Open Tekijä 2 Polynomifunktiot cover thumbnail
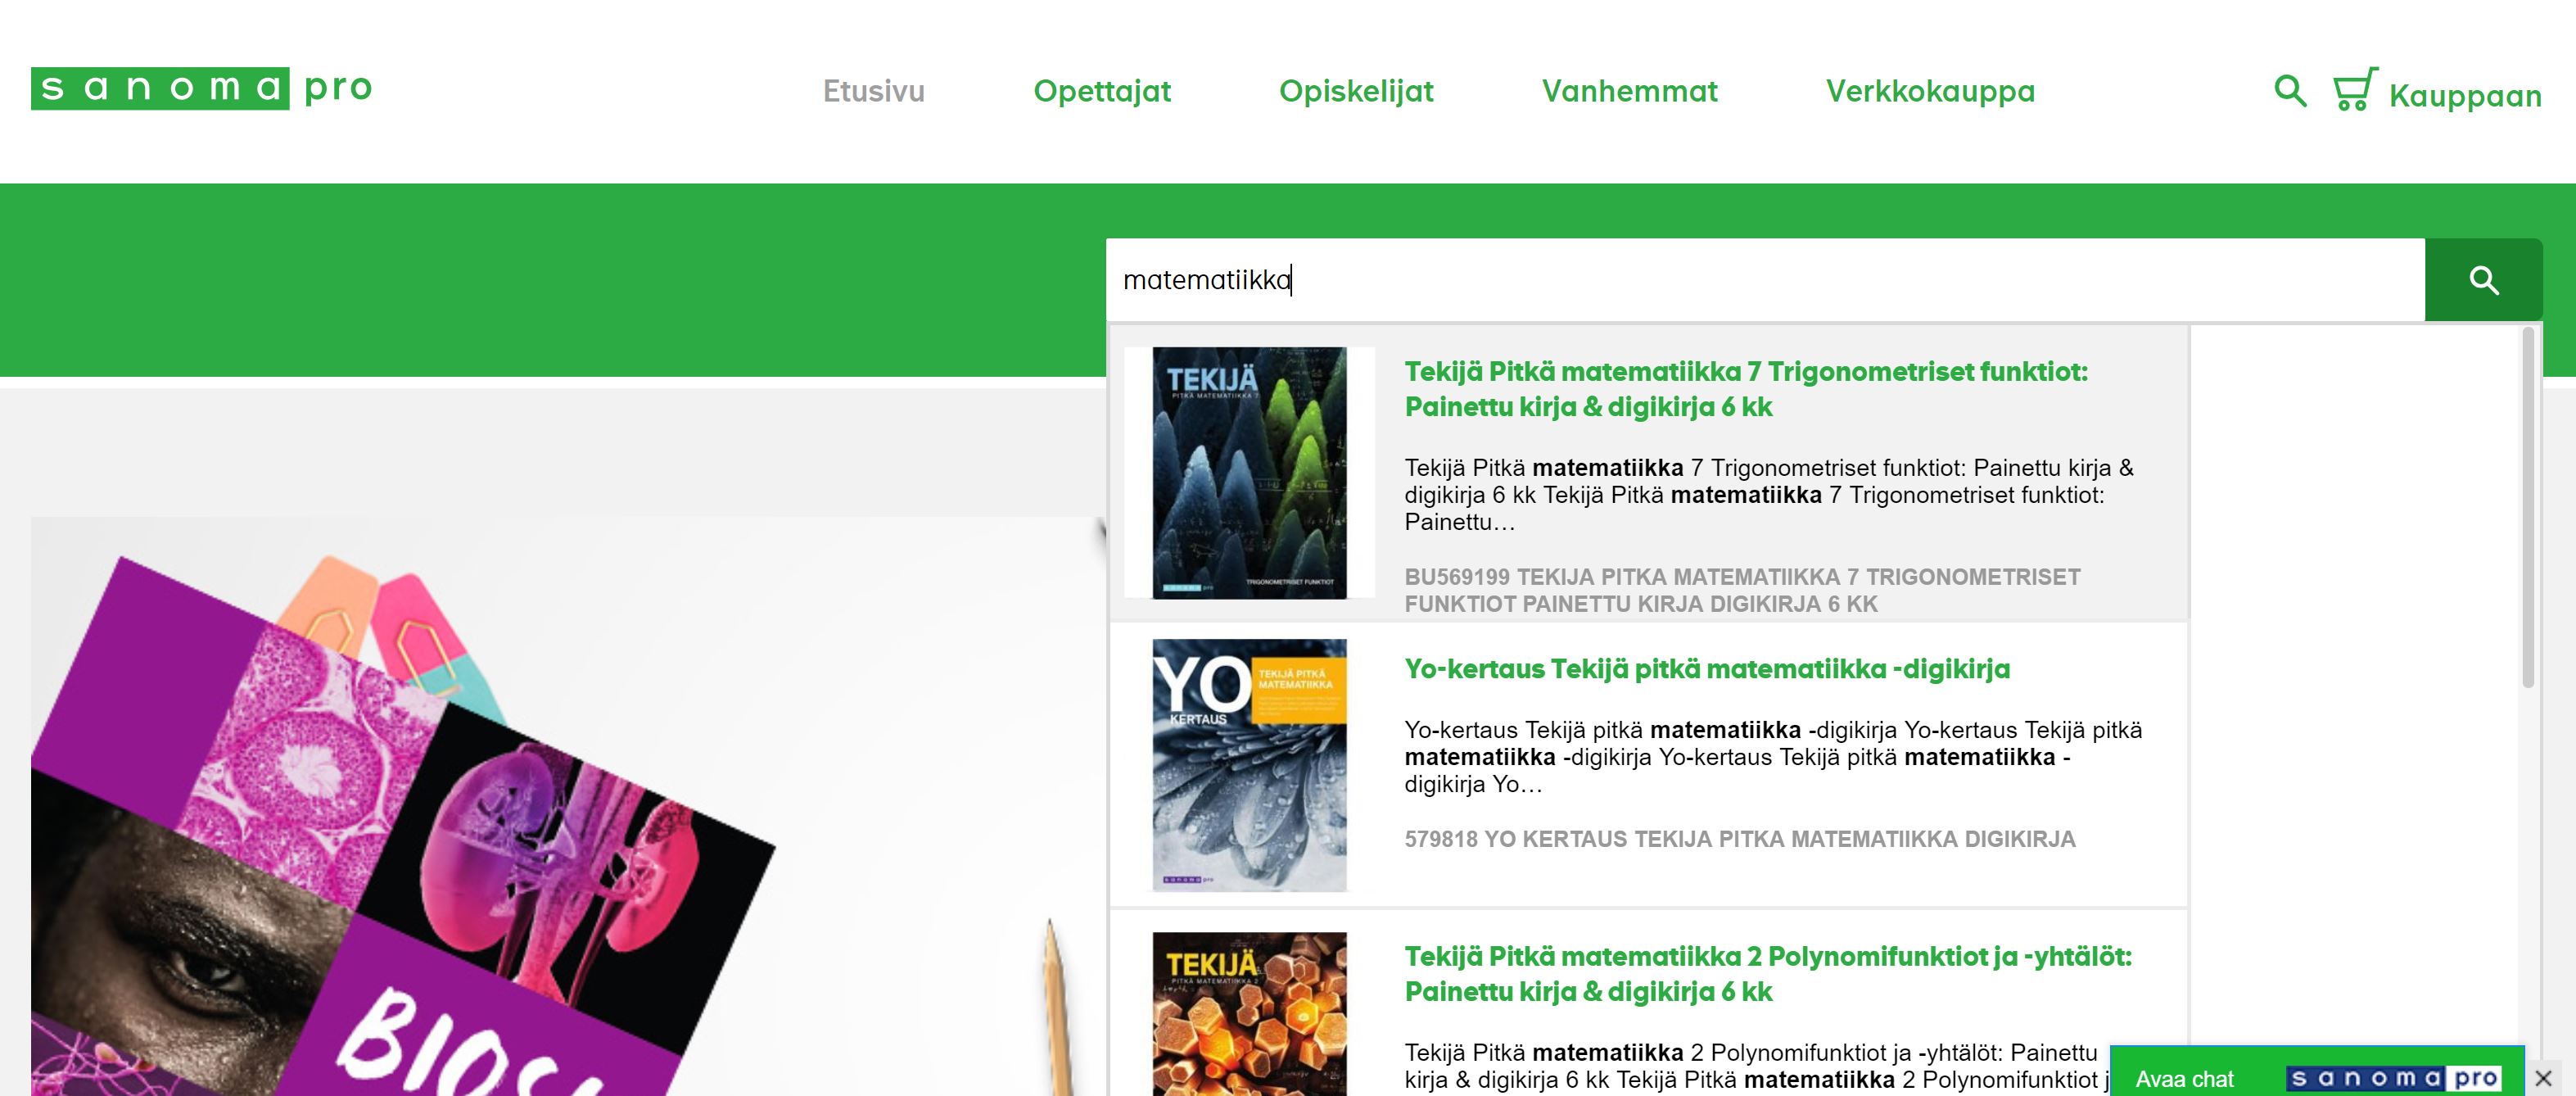Screen dimensions: 2576x1096 (x=1249, y=1014)
